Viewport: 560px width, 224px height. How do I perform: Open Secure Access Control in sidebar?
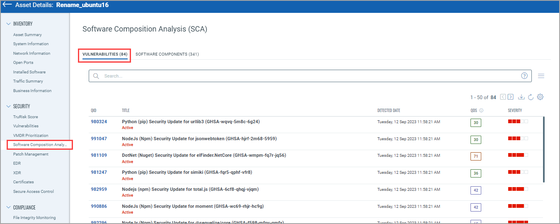[x=34, y=192]
